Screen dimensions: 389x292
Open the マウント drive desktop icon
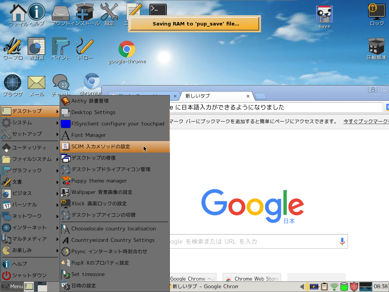pyautogui.click(x=60, y=15)
